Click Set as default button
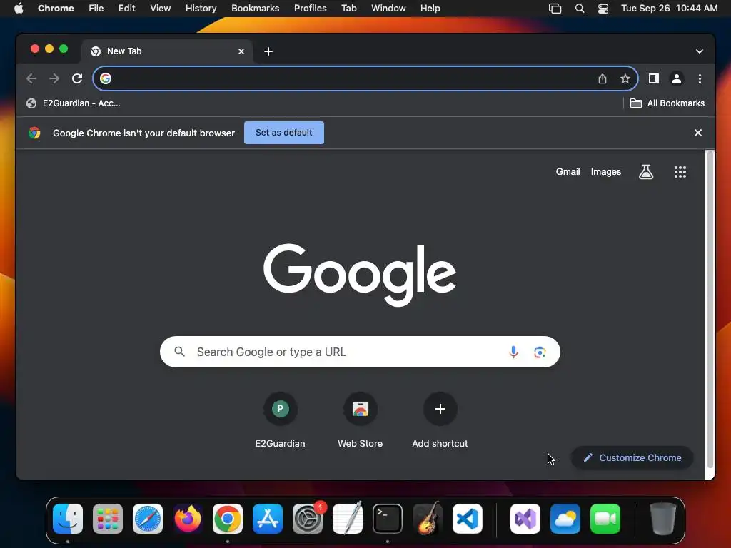Viewport: 731px width, 548px height. tap(284, 133)
